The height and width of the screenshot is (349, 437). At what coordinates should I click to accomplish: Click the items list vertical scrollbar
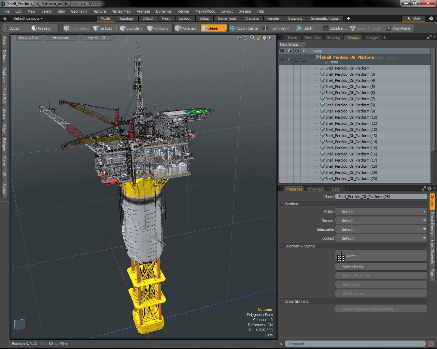coord(433,99)
